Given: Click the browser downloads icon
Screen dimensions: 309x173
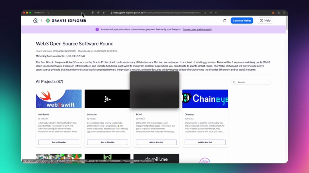Looking at the screenshot, I should [x=284, y=13].
